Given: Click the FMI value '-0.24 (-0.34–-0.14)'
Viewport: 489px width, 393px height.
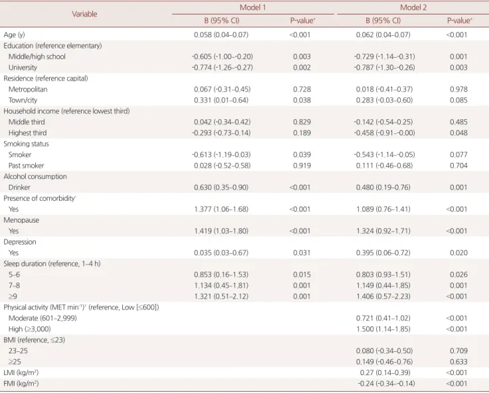Looking at the screenshot, I should click(386, 384).
